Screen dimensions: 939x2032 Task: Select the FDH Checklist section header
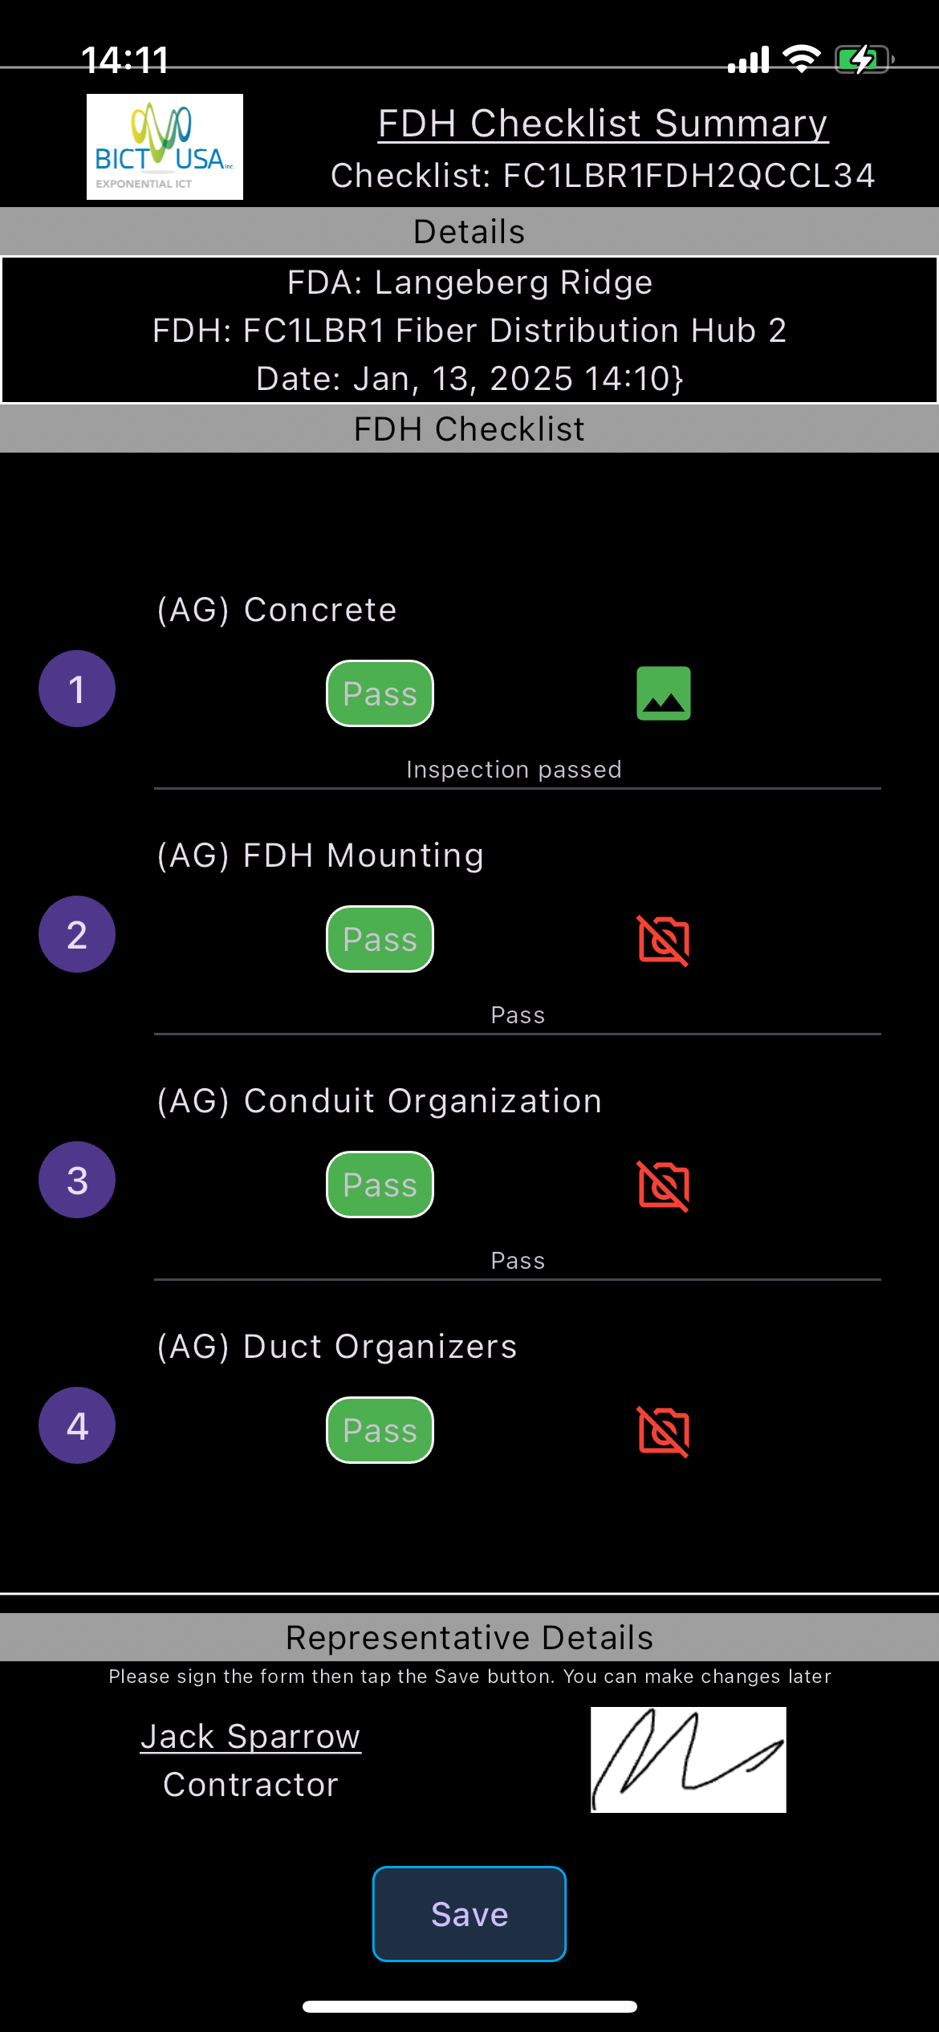(x=469, y=429)
